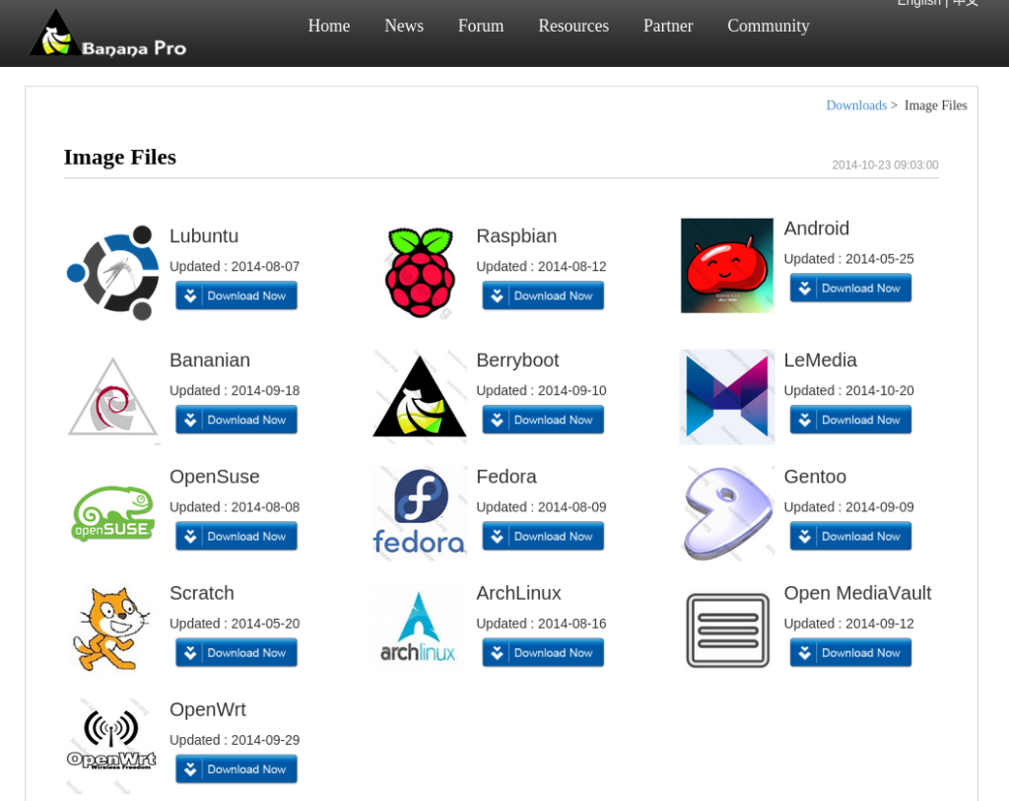Click the Berryboot banana triangle logo
Viewport: 1009px width, 801px height.
point(420,397)
